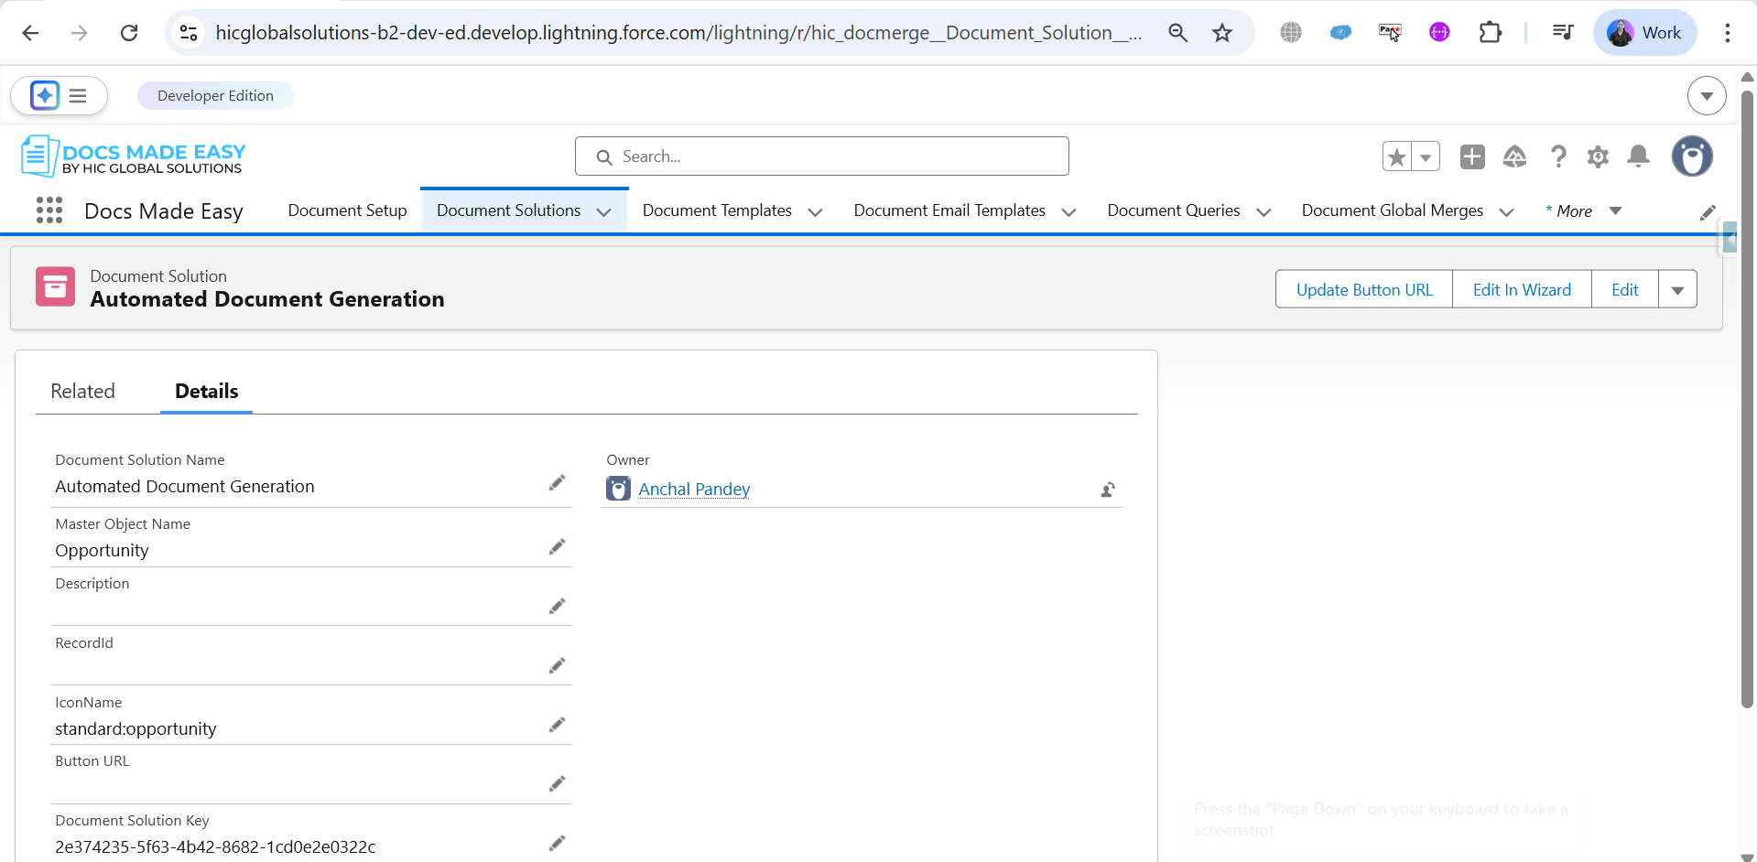The width and height of the screenshot is (1757, 862).
Task: Edit the Master Object Name pencil icon
Action: pos(557,547)
